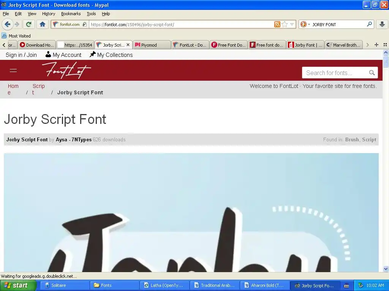
Task: Click the keyboard icon in taskbar
Action: pyautogui.click(x=346, y=286)
